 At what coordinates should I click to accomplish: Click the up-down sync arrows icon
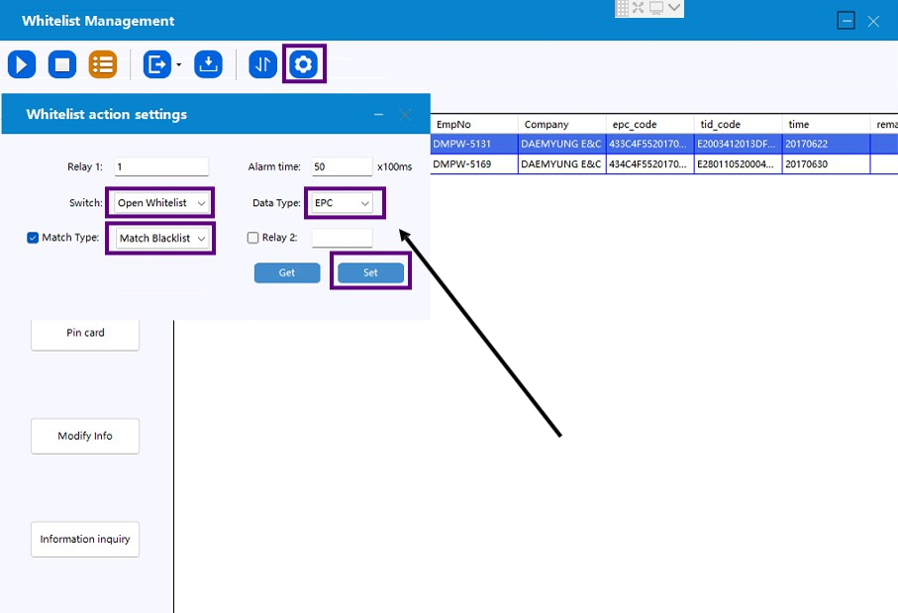point(263,64)
